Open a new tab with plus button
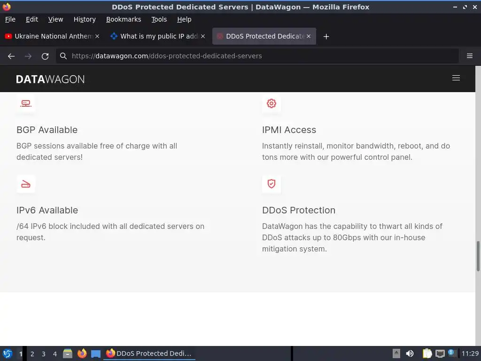Screen dimensions: 481x361 (x=326, y=37)
